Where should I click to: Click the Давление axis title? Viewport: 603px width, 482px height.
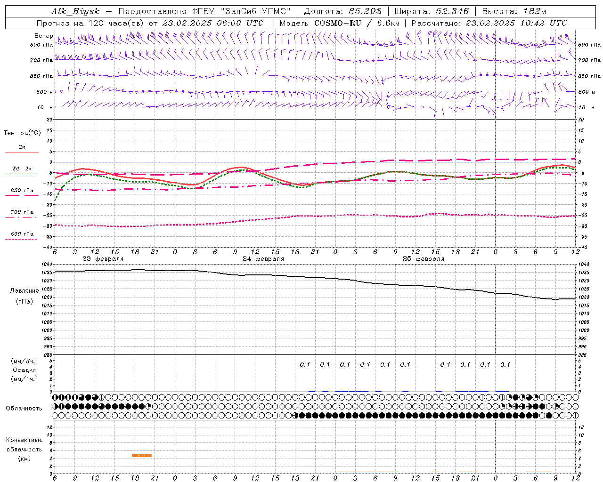tap(24, 291)
